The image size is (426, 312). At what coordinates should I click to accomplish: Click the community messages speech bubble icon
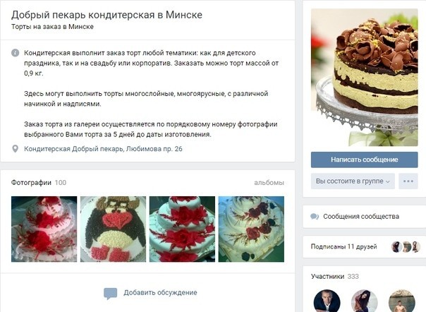315,217
